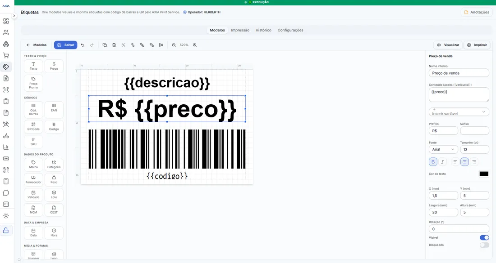Add a Fornecedor element
Viewport: 496px width, 263px height.
coord(33,180)
